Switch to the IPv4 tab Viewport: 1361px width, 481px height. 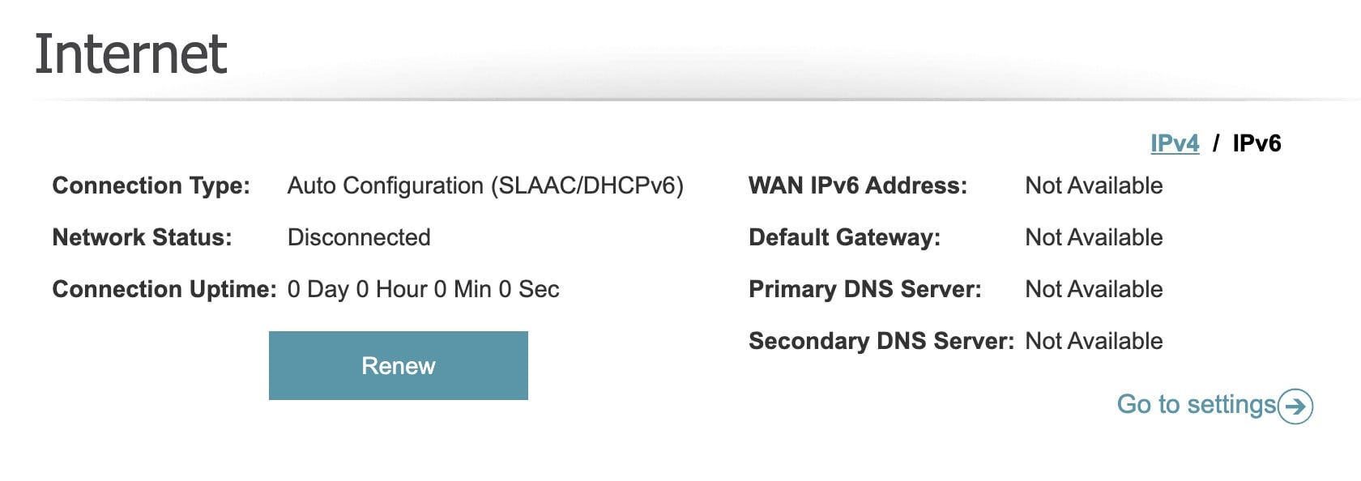tap(1174, 143)
